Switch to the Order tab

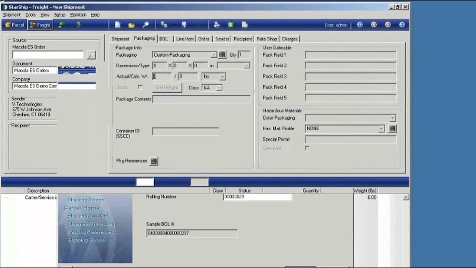(x=203, y=39)
